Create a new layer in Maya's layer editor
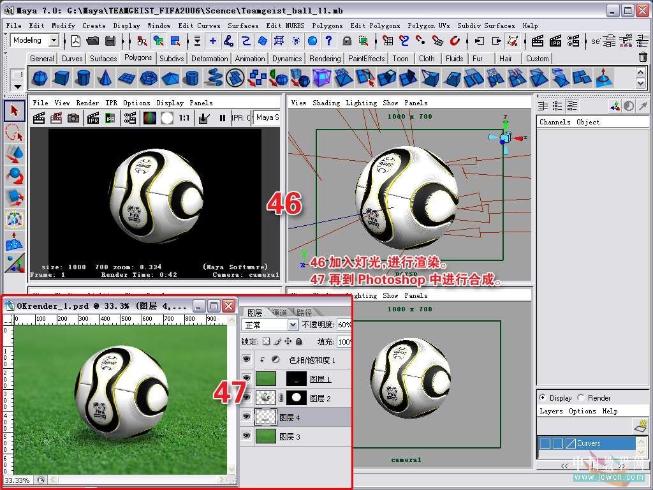 [x=641, y=426]
